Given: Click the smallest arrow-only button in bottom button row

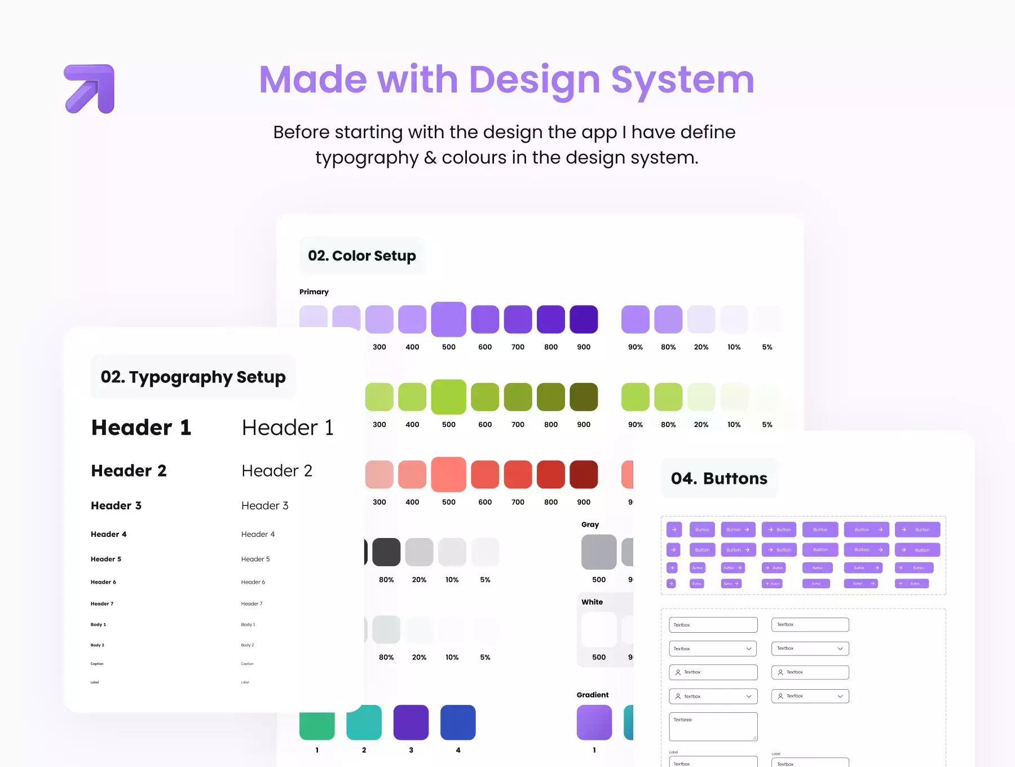Looking at the screenshot, I should 671,584.
